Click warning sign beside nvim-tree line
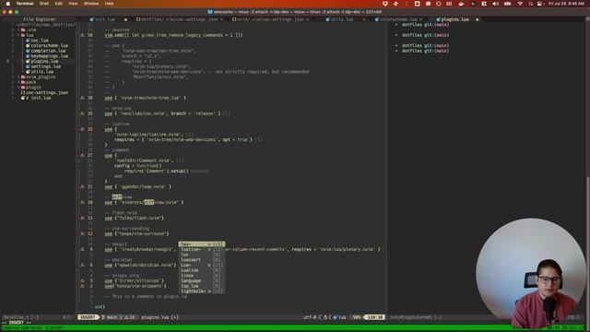The width and height of the screenshot is (590, 332). [82, 98]
